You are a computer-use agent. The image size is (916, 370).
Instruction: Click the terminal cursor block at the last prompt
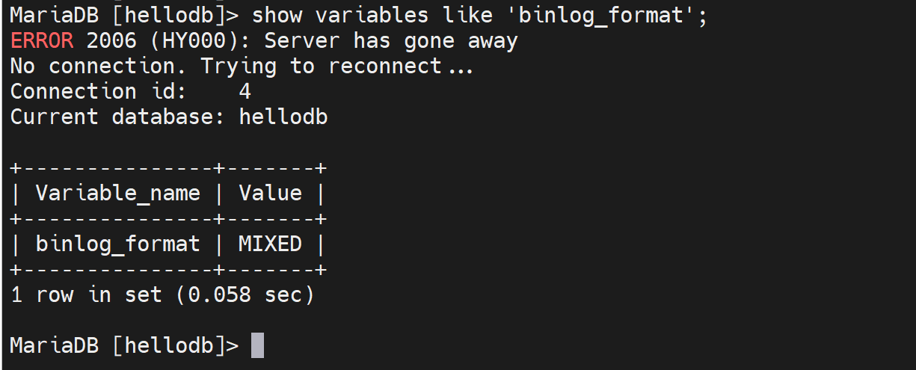[257, 345]
